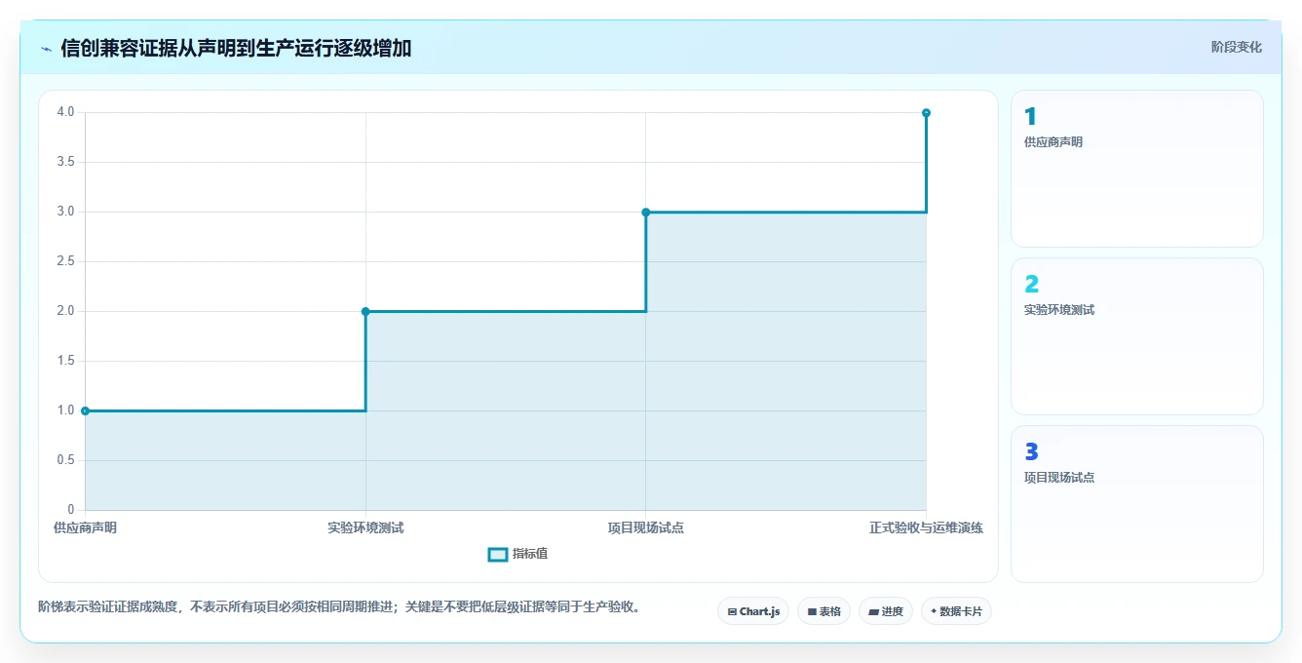Click the 正式验收与运维演练 x-axis label
The width and height of the screenshot is (1302, 663).
pyautogui.click(x=926, y=527)
